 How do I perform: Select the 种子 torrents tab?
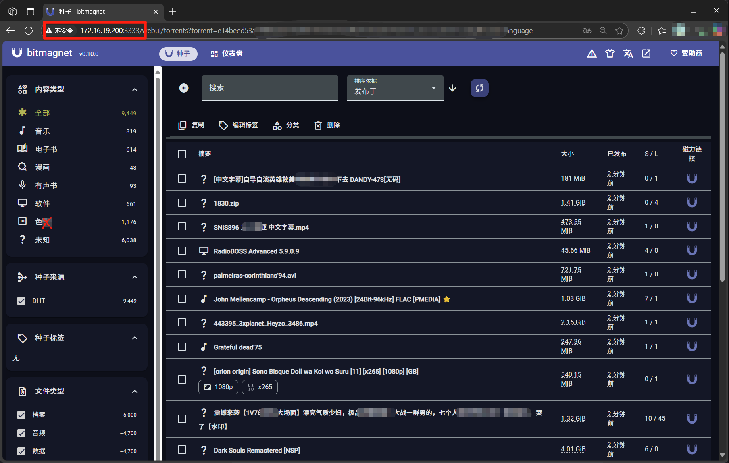178,54
